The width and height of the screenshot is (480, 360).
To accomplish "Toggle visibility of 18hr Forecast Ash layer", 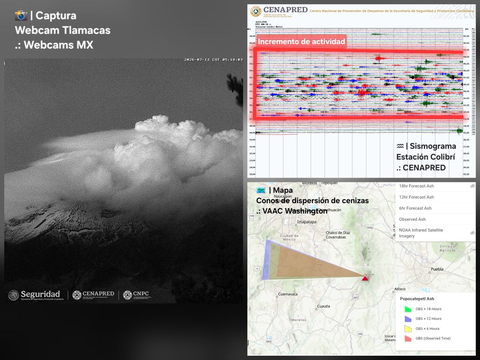I will click(472, 186).
